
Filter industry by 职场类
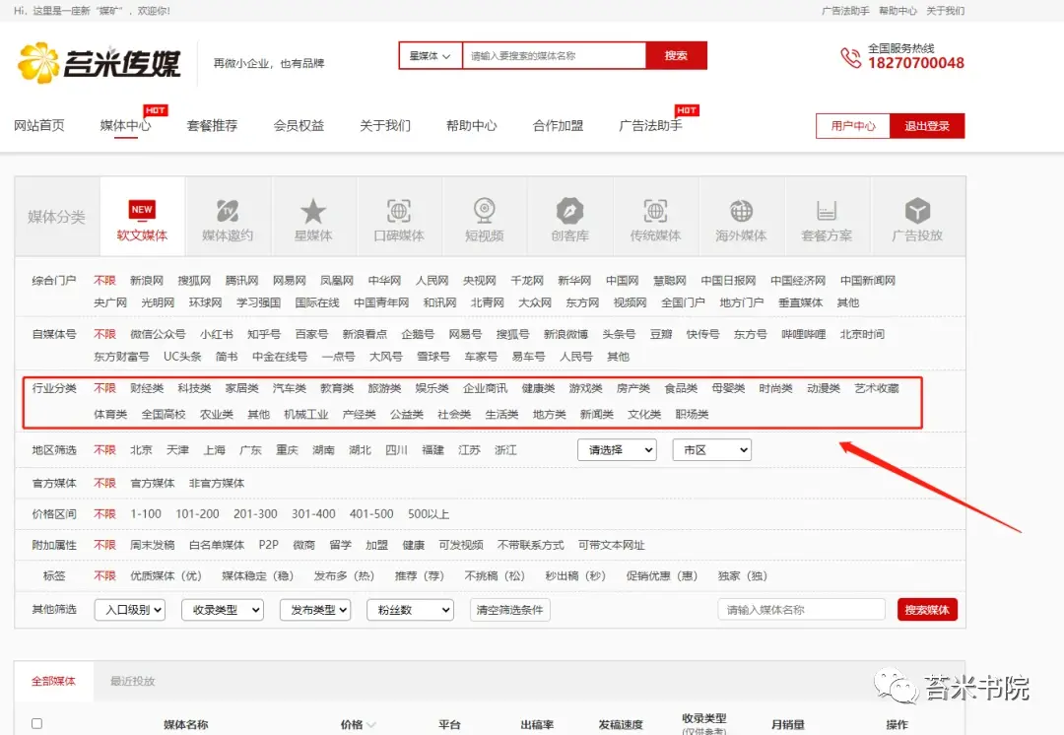(x=692, y=414)
